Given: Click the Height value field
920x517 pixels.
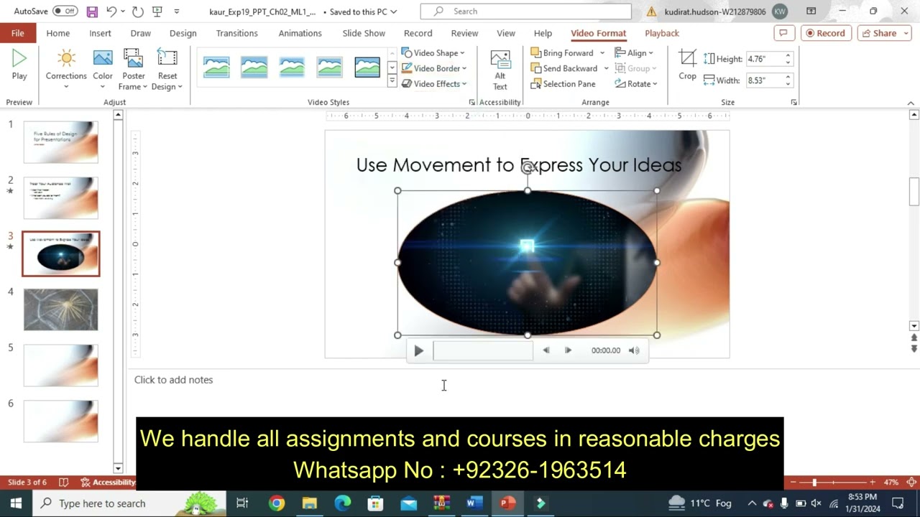Looking at the screenshot, I should tap(763, 59).
